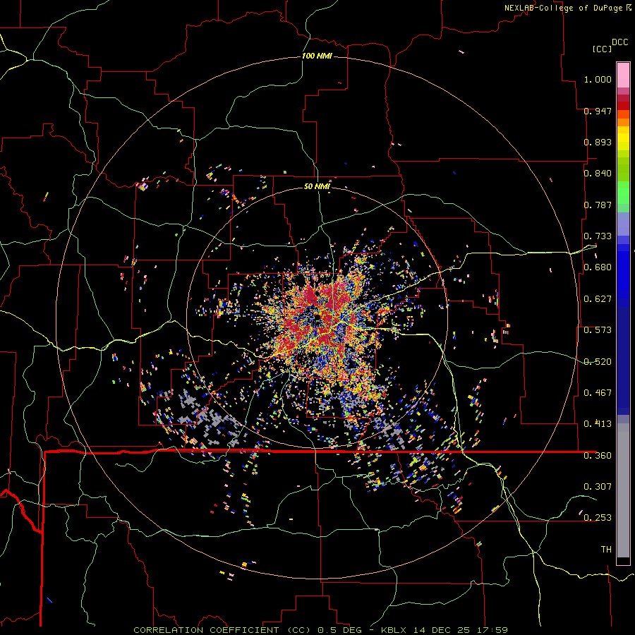Click the 17:59 timestamp in caption
Image resolution: width=635 pixels, height=635 pixels.
[492, 630]
